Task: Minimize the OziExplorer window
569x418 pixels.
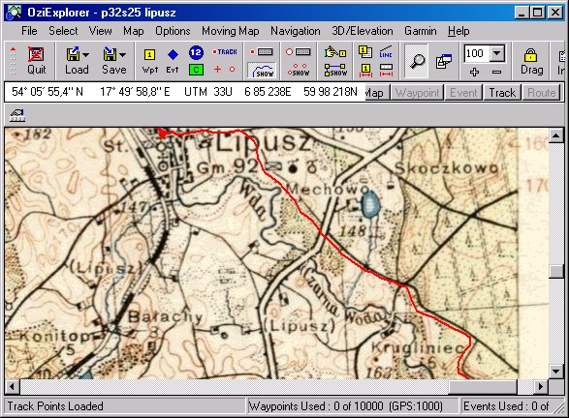Action: point(522,13)
